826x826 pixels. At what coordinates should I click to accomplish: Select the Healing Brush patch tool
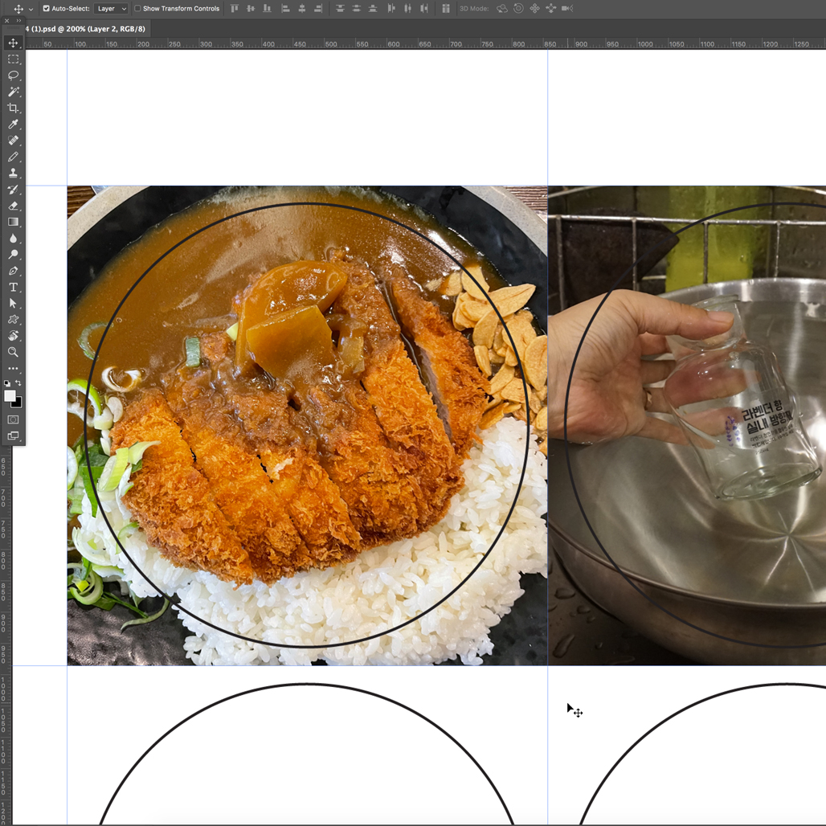[13, 141]
